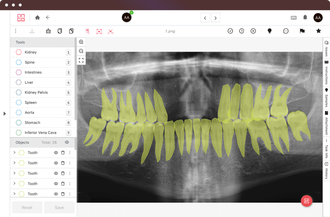Click the zoom out magnifier icon
The width and height of the screenshot is (330, 217).
coord(81,51)
